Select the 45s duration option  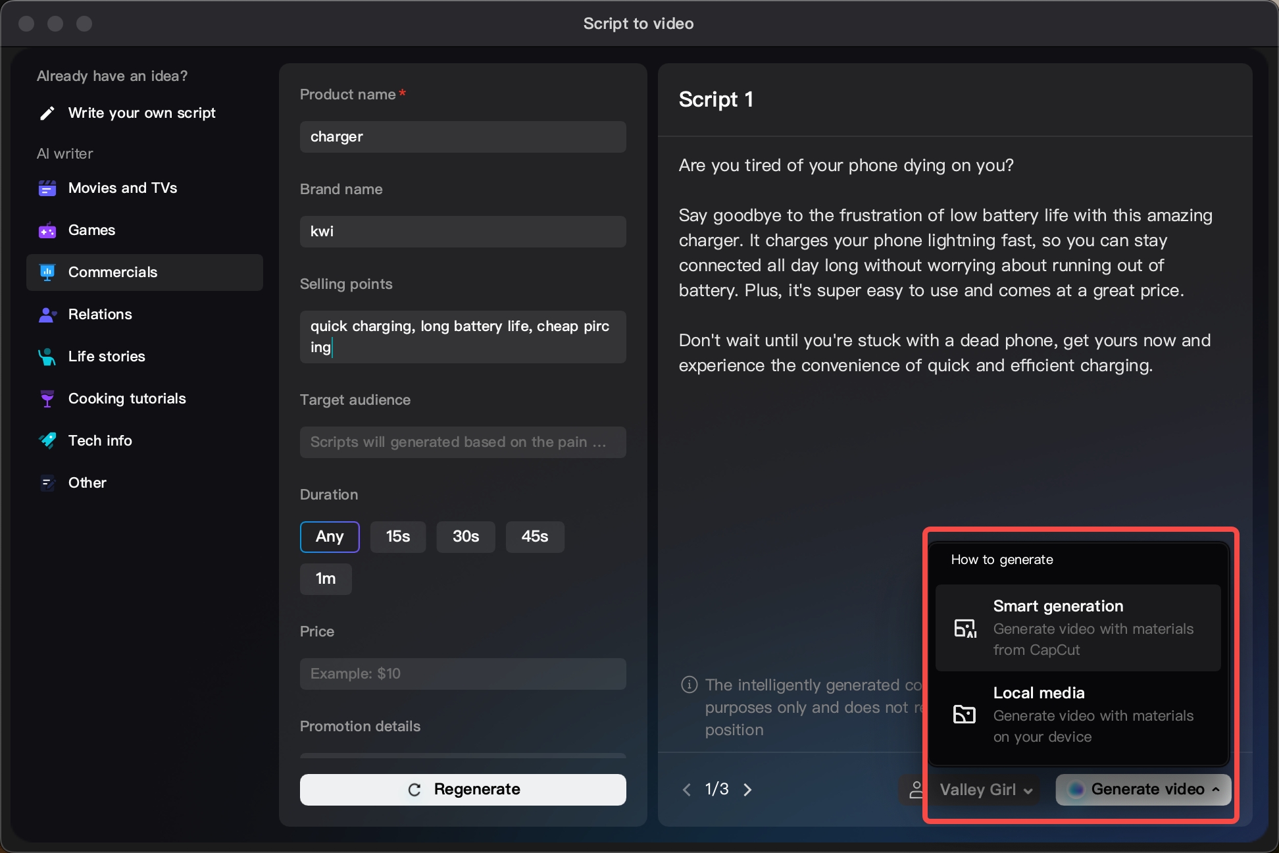(x=535, y=536)
